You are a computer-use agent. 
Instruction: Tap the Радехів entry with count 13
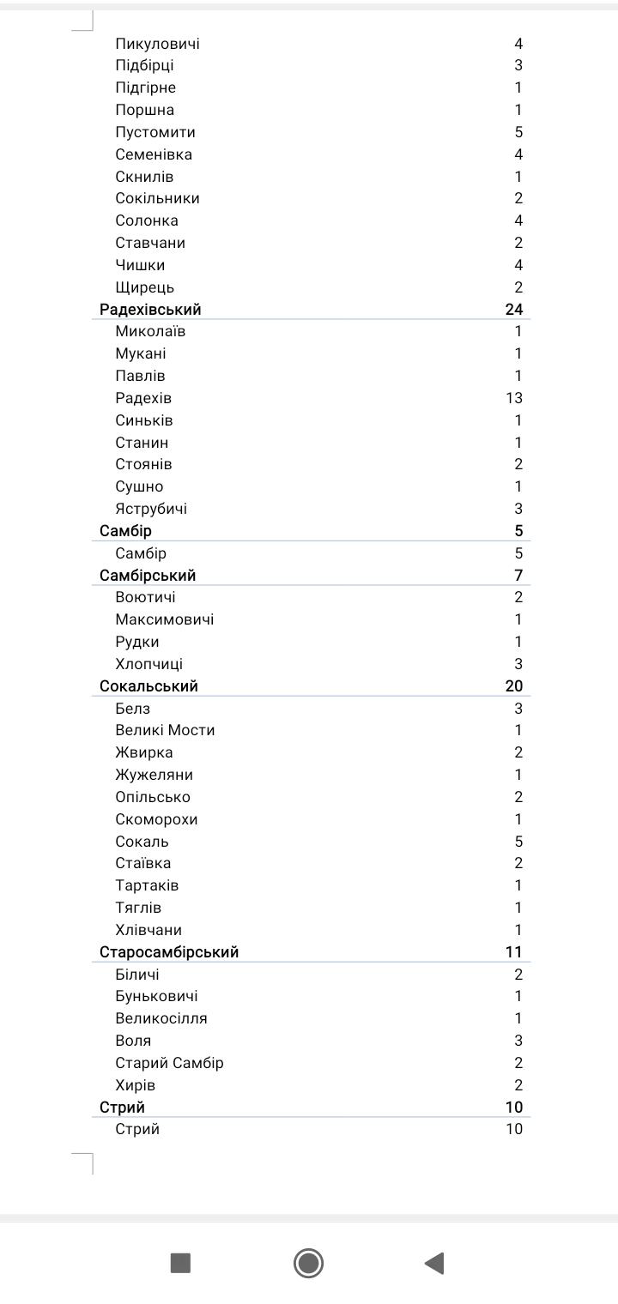143,398
